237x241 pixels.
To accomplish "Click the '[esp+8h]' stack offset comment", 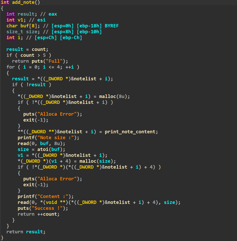I will click(63, 32).
